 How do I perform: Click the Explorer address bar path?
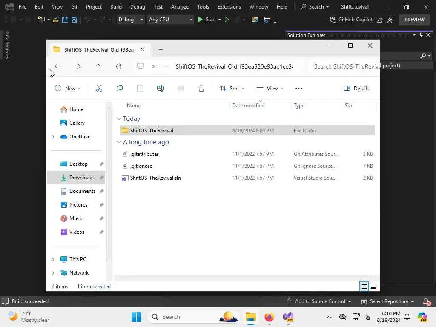234,66
